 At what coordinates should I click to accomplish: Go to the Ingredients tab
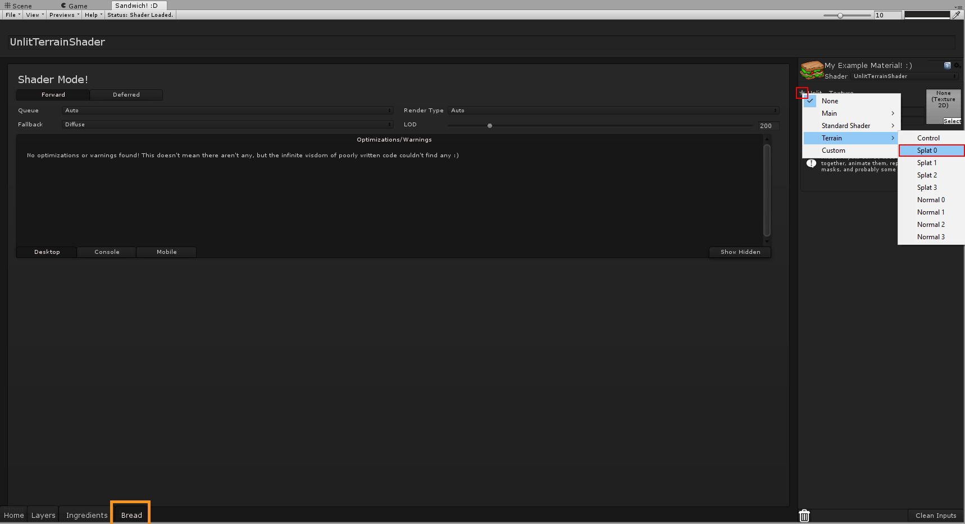pyautogui.click(x=87, y=516)
